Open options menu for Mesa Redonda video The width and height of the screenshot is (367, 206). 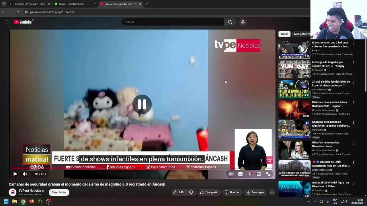pyautogui.click(x=354, y=103)
